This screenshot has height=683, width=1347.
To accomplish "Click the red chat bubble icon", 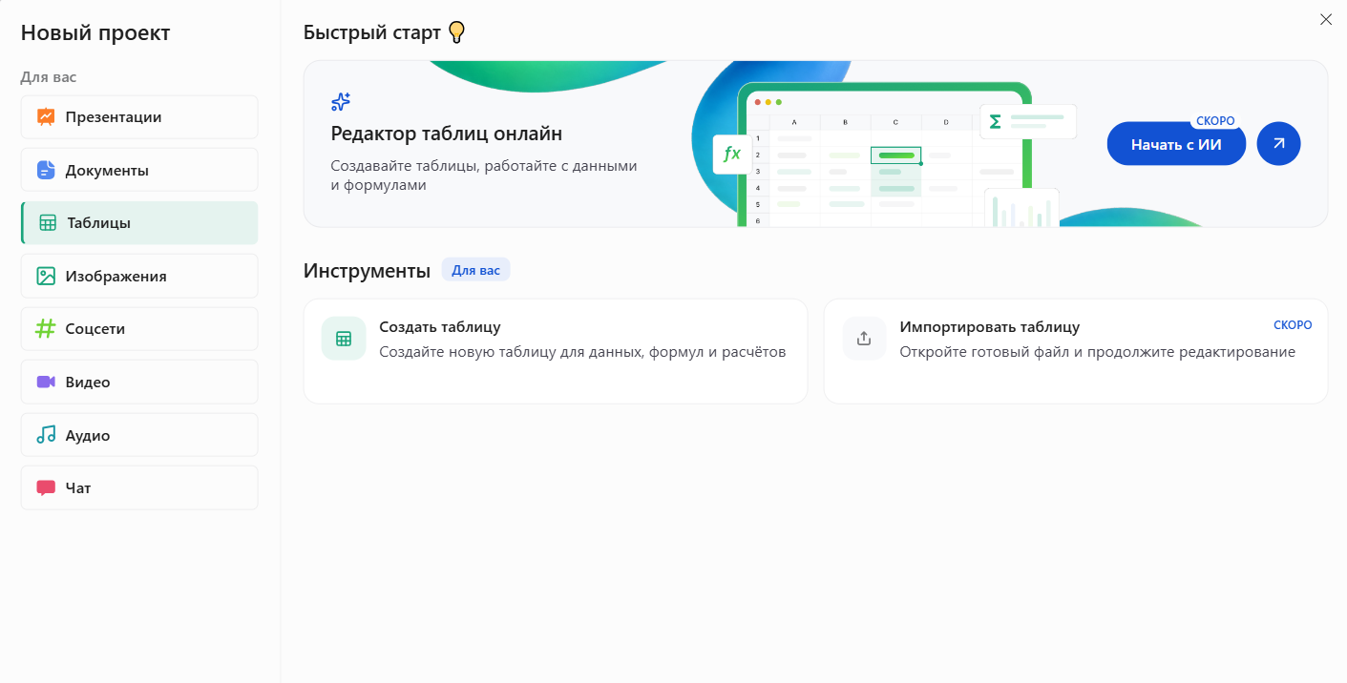I will (46, 488).
